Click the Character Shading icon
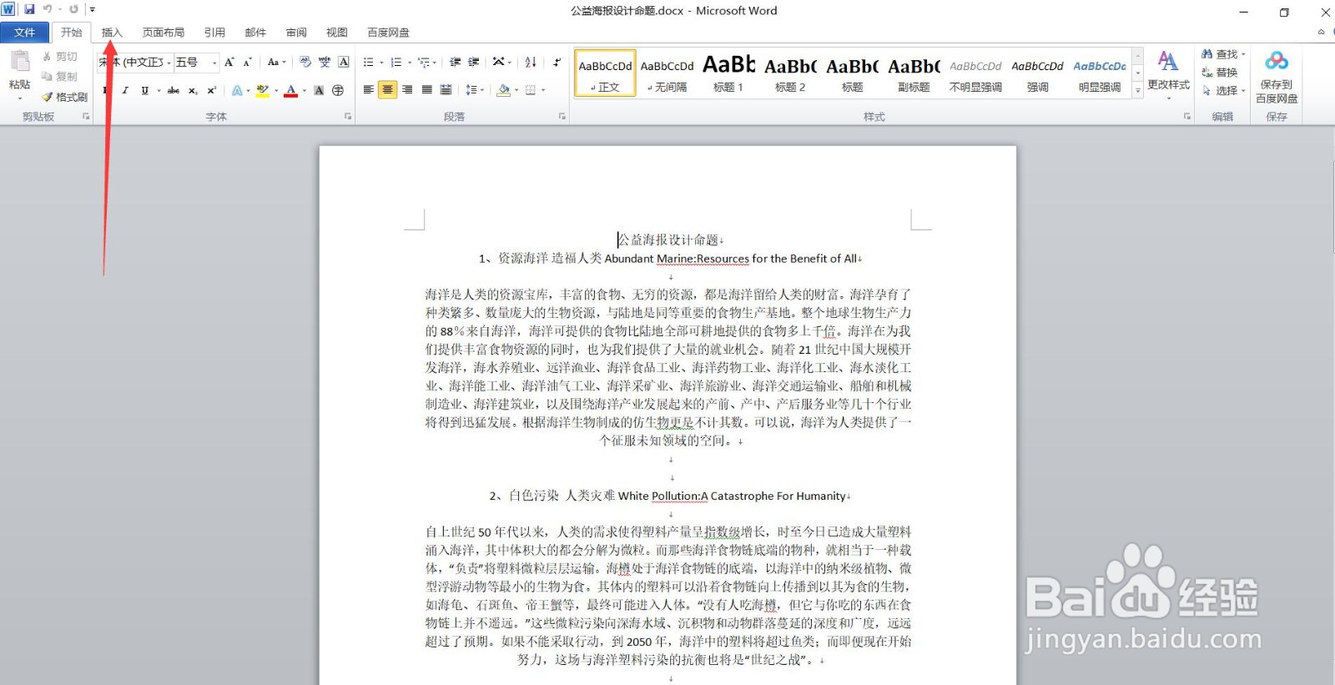The image size is (1335, 685). point(319,90)
